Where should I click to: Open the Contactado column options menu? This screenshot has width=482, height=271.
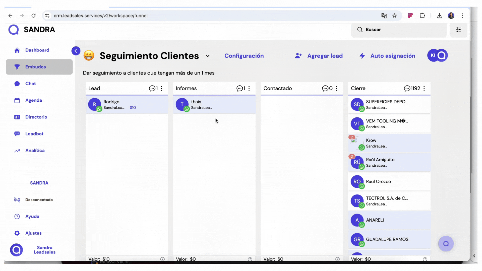337,88
